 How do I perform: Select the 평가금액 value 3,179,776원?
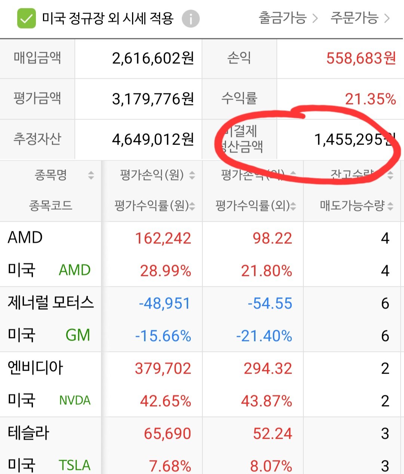153,99
